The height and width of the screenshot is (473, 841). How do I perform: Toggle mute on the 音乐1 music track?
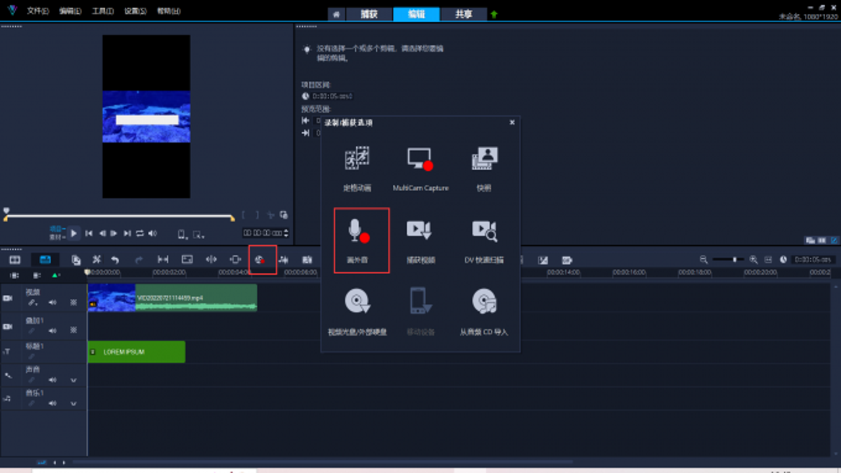(53, 403)
